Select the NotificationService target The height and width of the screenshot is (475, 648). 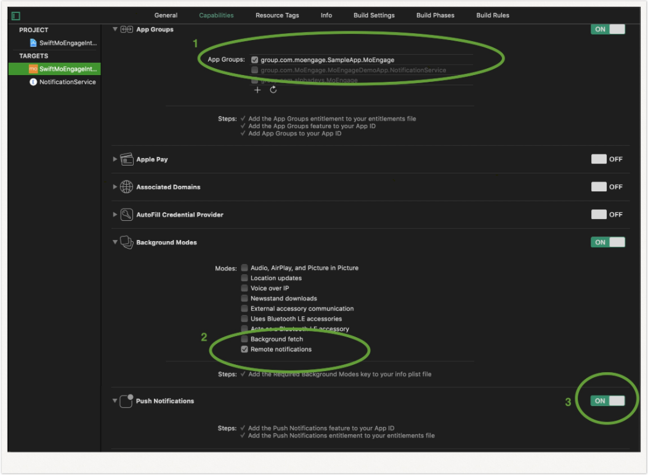coord(67,82)
